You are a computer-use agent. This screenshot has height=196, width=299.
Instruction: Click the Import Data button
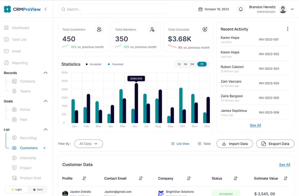234,144
